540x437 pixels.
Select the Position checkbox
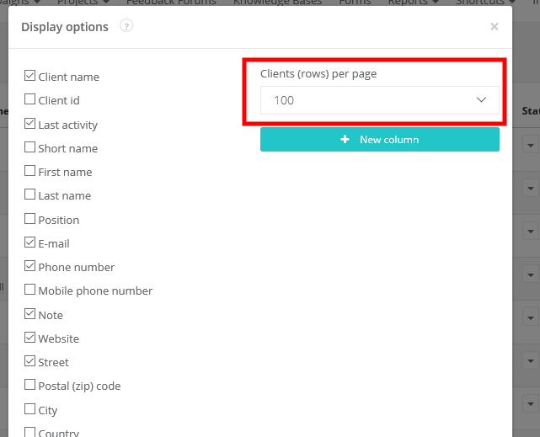[30, 220]
